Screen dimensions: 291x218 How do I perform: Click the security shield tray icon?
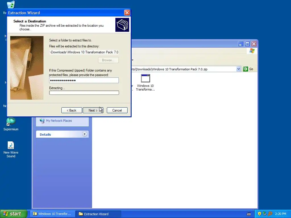click(x=259, y=214)
